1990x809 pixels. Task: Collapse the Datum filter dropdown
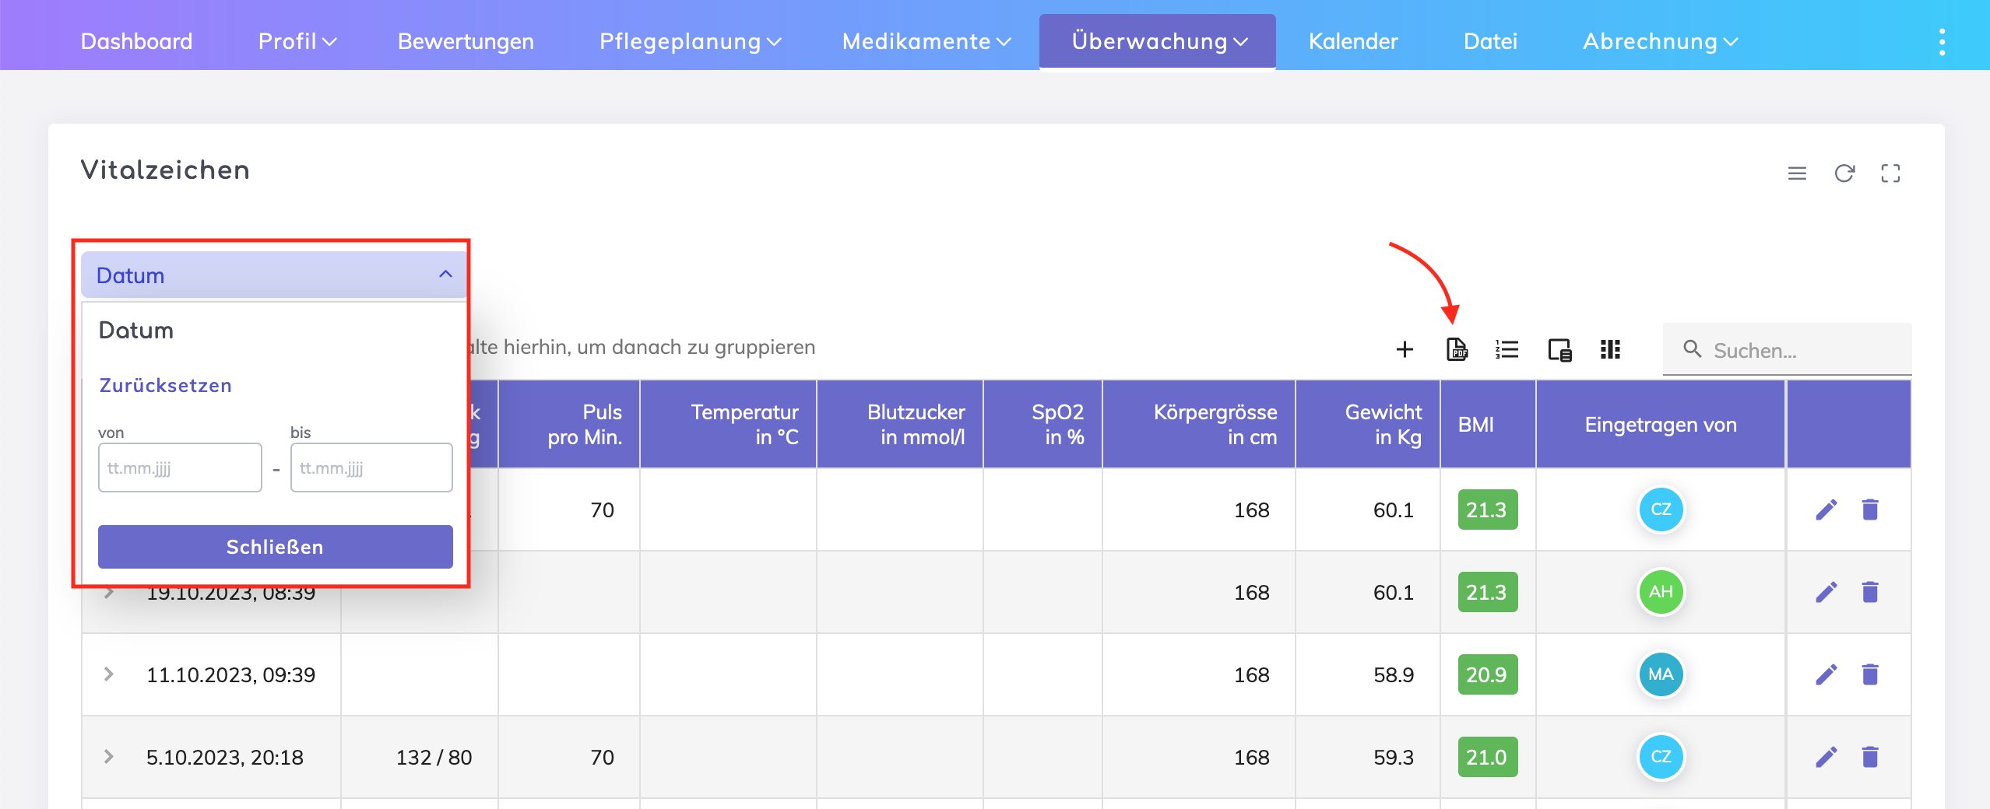445,275
